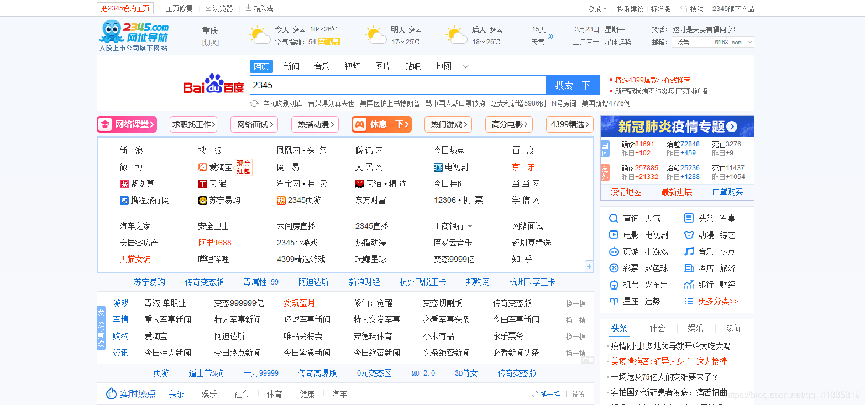Click the 彩票 ball icon in sidebar
The width and height of the screenshot is (865, 405).
pos(614,268)
